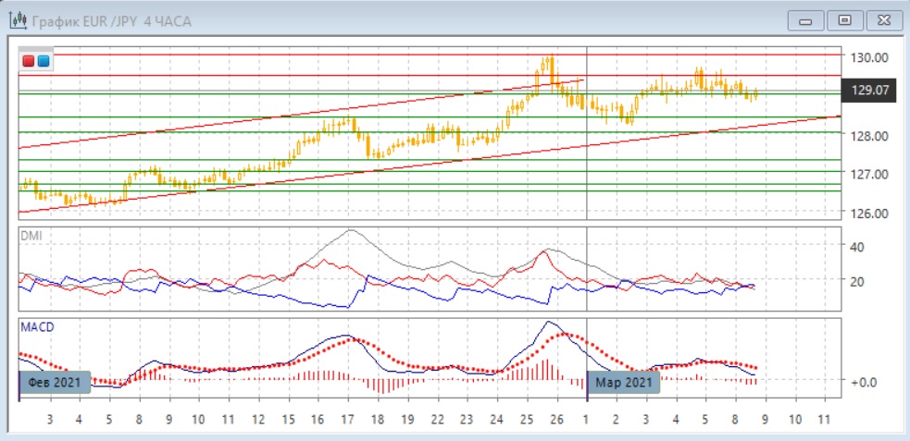Click the Мар 2021 month marker

[x=623, y=382]
